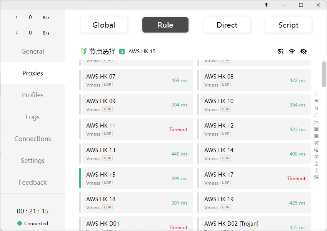
Task: Switch to Global mode
Action: coord(104,25)
